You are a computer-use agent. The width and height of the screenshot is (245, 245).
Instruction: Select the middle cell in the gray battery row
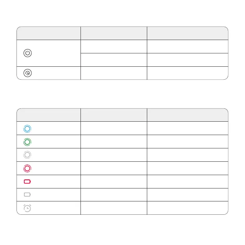point(114,195)
